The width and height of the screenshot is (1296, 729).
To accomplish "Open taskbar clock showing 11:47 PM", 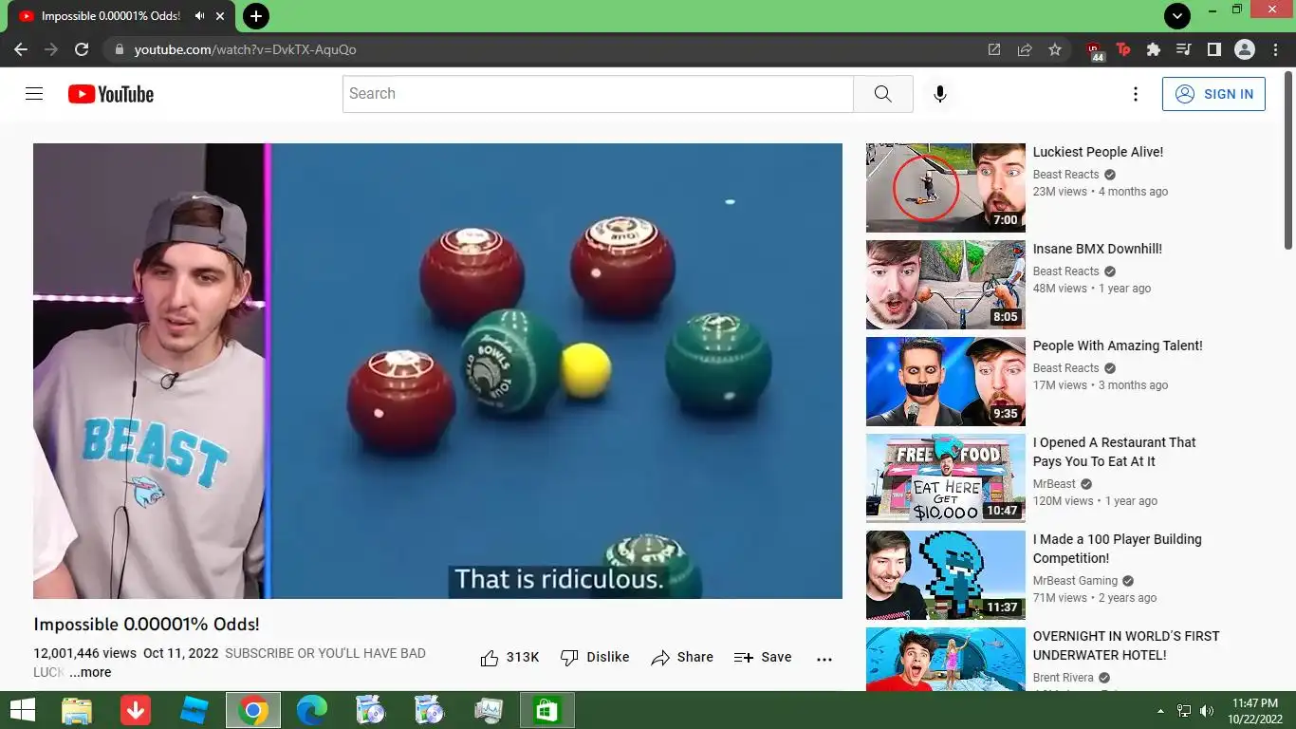I will [1255, 710].
